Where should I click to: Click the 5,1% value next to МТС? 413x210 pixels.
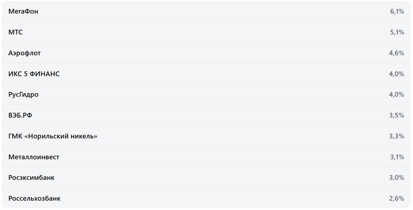[397, 32]
